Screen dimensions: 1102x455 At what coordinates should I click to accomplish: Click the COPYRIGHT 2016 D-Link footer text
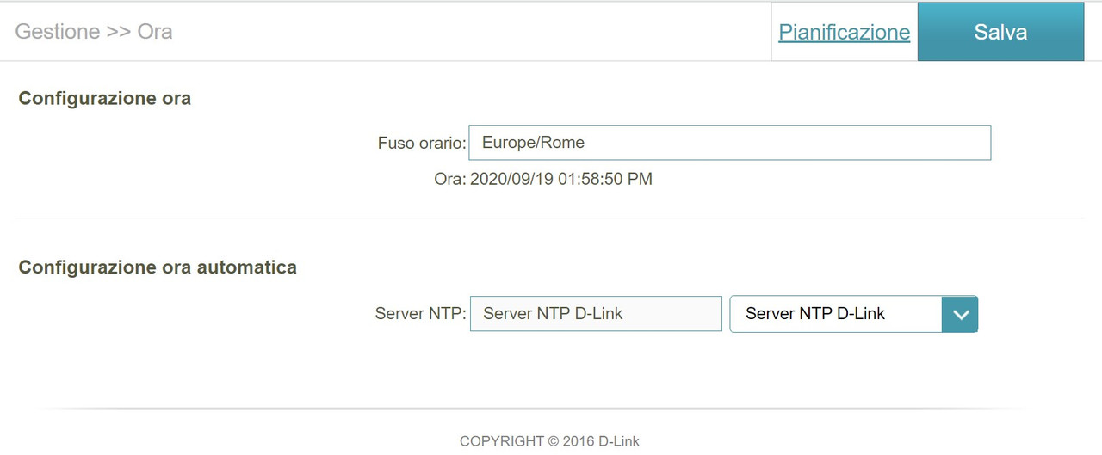click(x=549, y=441)
